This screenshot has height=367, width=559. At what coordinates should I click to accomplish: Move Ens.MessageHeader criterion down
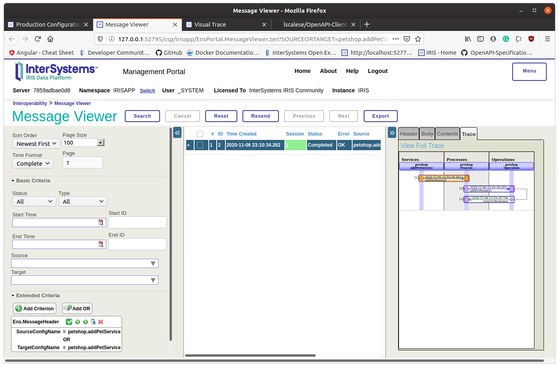[x=86, y=322]
